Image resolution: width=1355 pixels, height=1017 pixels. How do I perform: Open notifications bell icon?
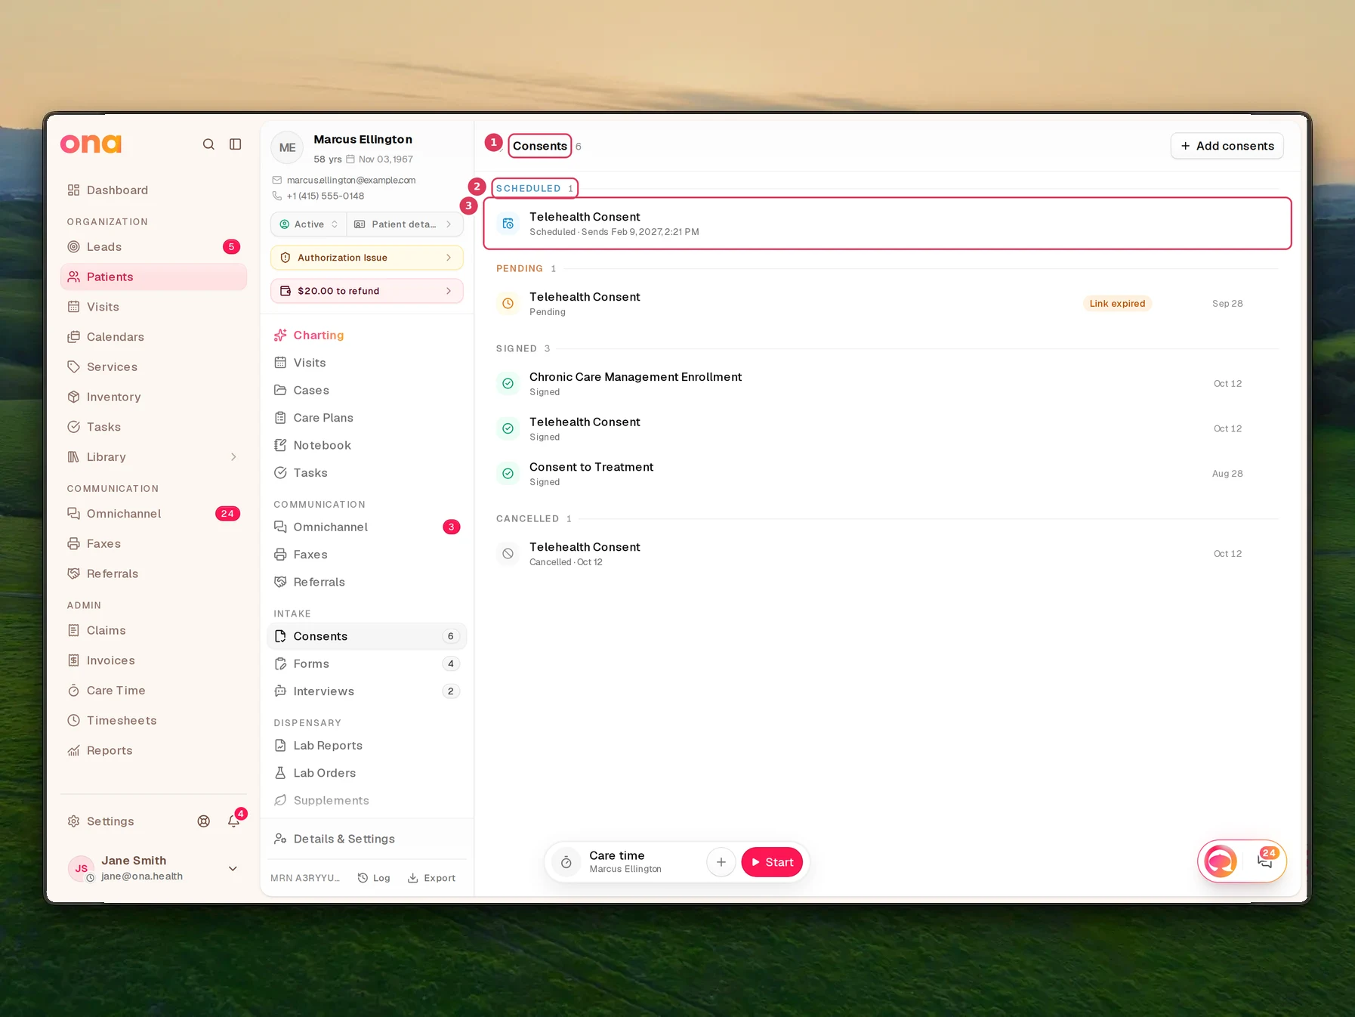234,821
